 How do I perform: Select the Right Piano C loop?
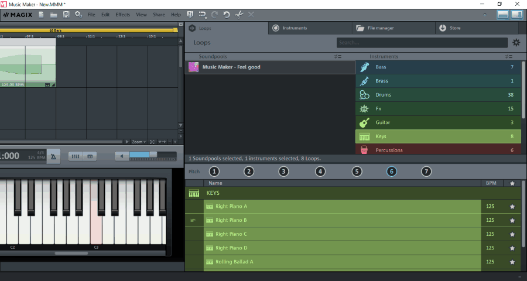[342, 234]
